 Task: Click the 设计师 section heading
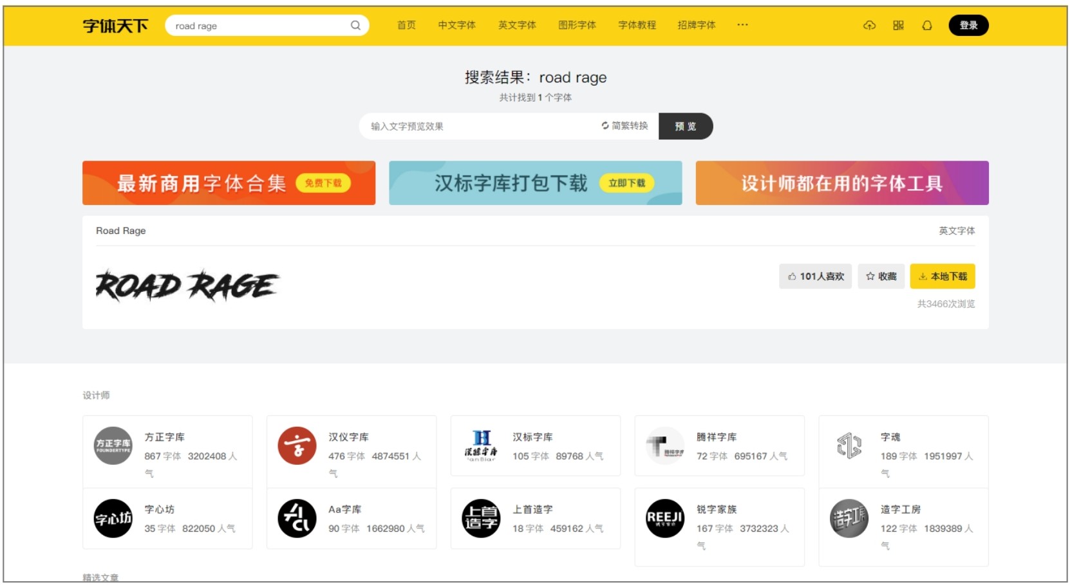click(x=96, y=395)
